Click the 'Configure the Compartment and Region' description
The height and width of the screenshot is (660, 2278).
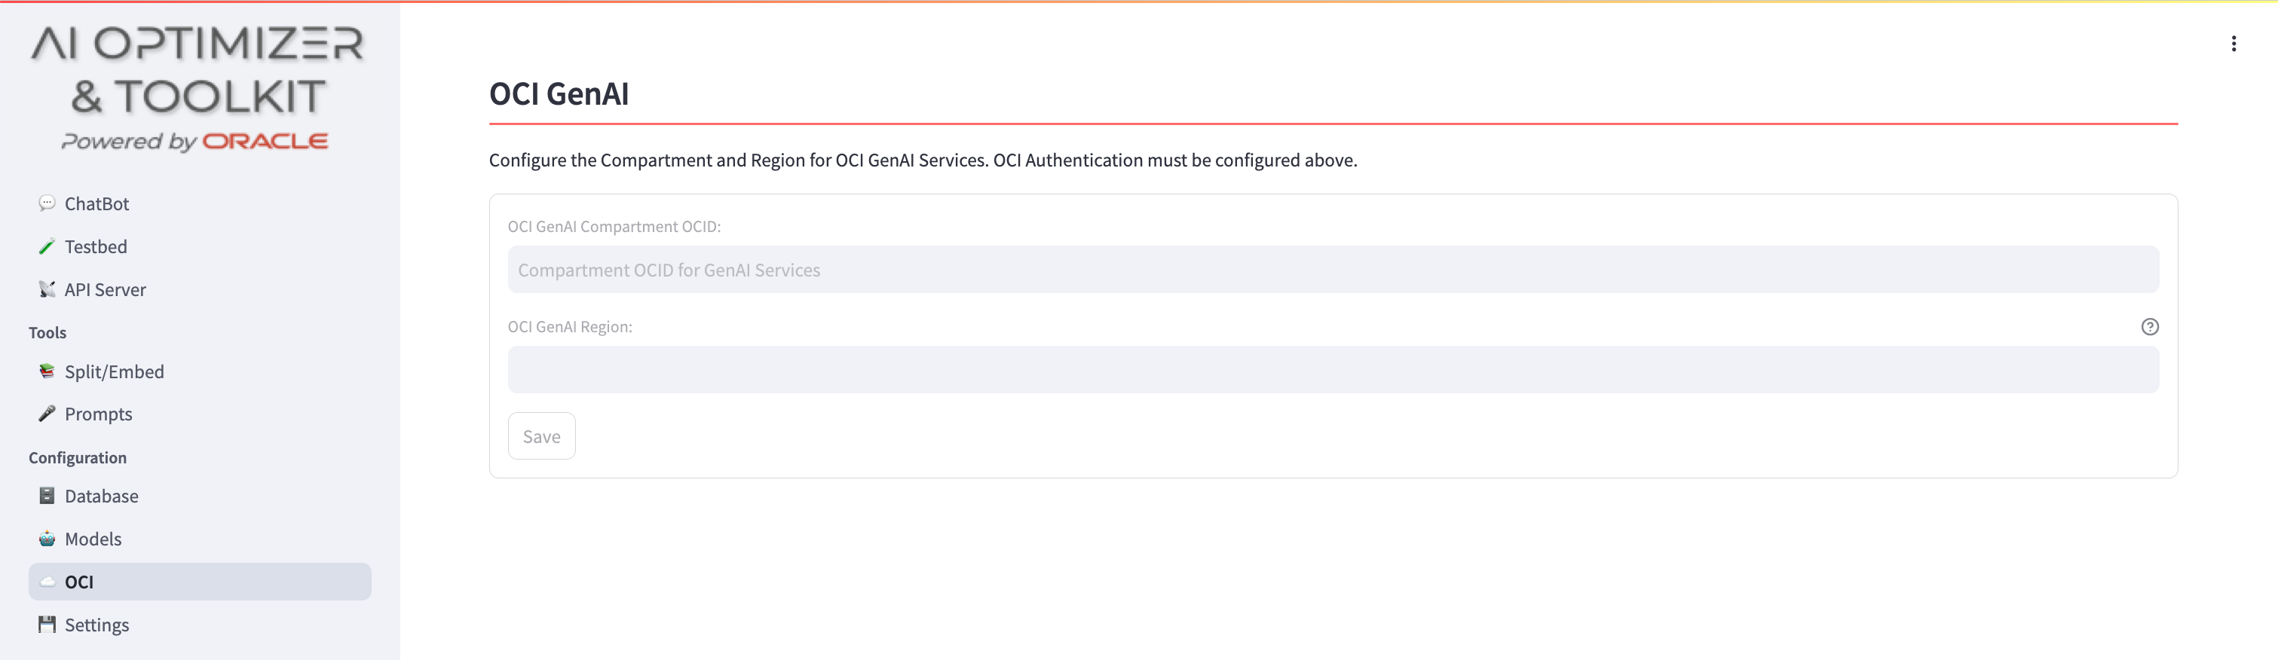(x=923, y=160)
